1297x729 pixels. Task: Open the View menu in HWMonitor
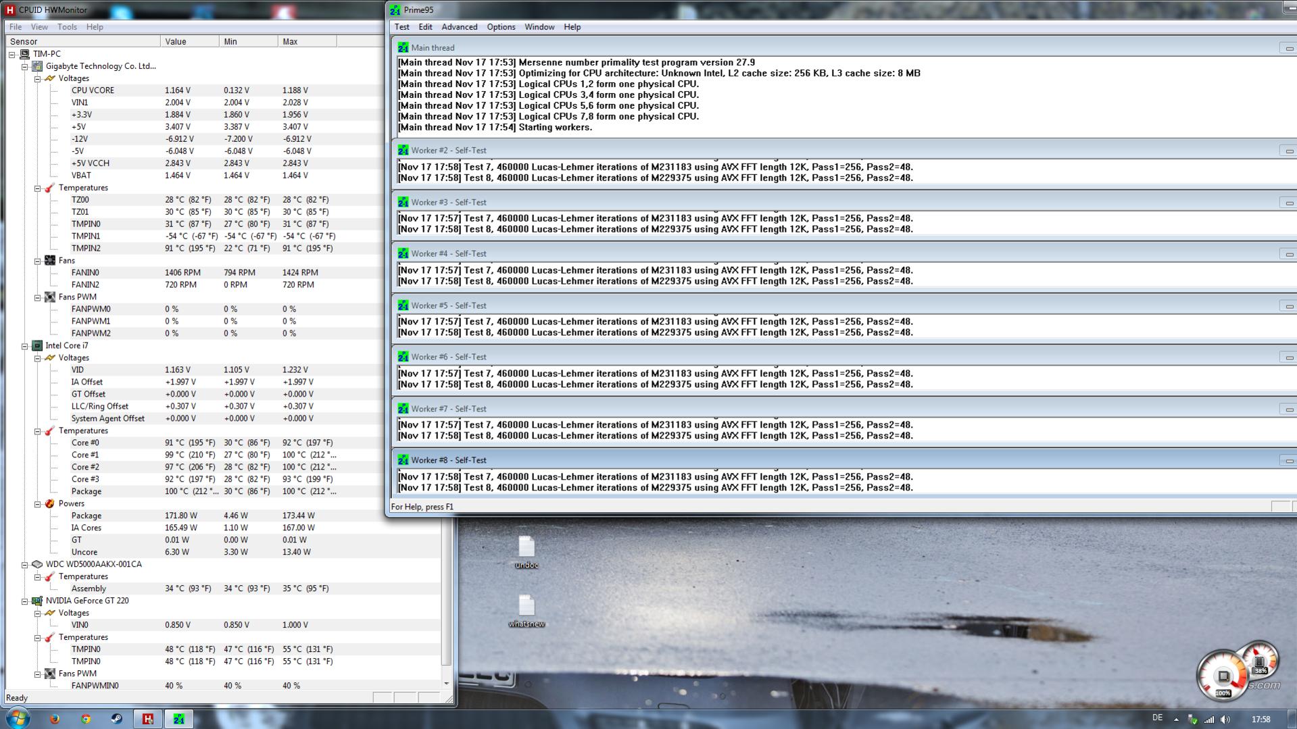click(39, 27)
